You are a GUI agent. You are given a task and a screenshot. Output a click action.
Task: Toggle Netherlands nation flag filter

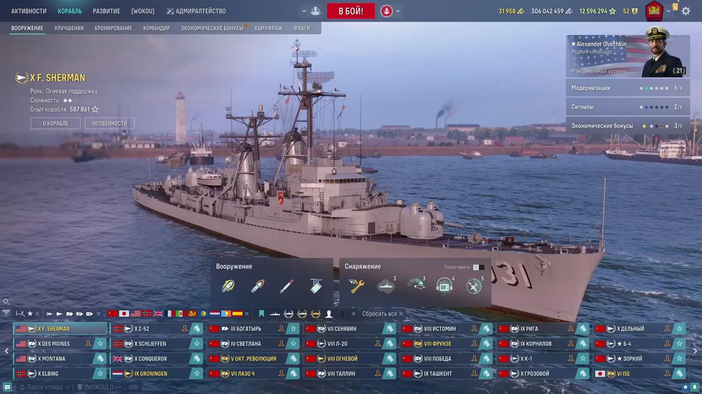coord(214,314)
